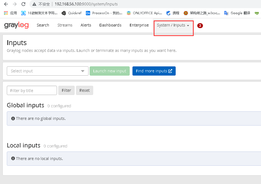The width and height of the screenshot is (261, 184).
Task: Reload the page using the refresh icon
Action: tap(23, 4)
